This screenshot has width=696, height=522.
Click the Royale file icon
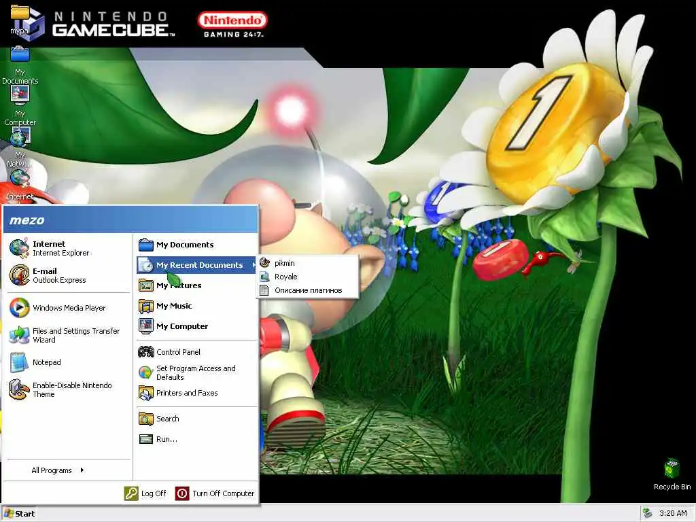pos(264,277)
